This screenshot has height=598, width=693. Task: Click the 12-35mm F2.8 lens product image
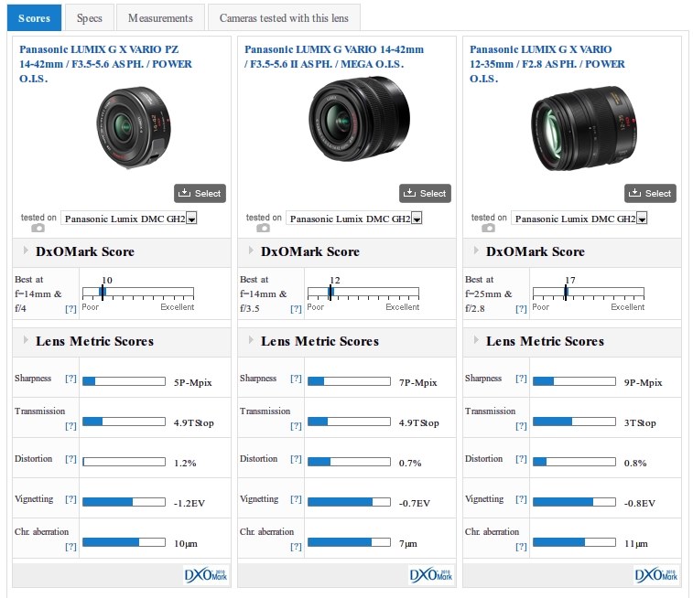[x=584, y=128]
